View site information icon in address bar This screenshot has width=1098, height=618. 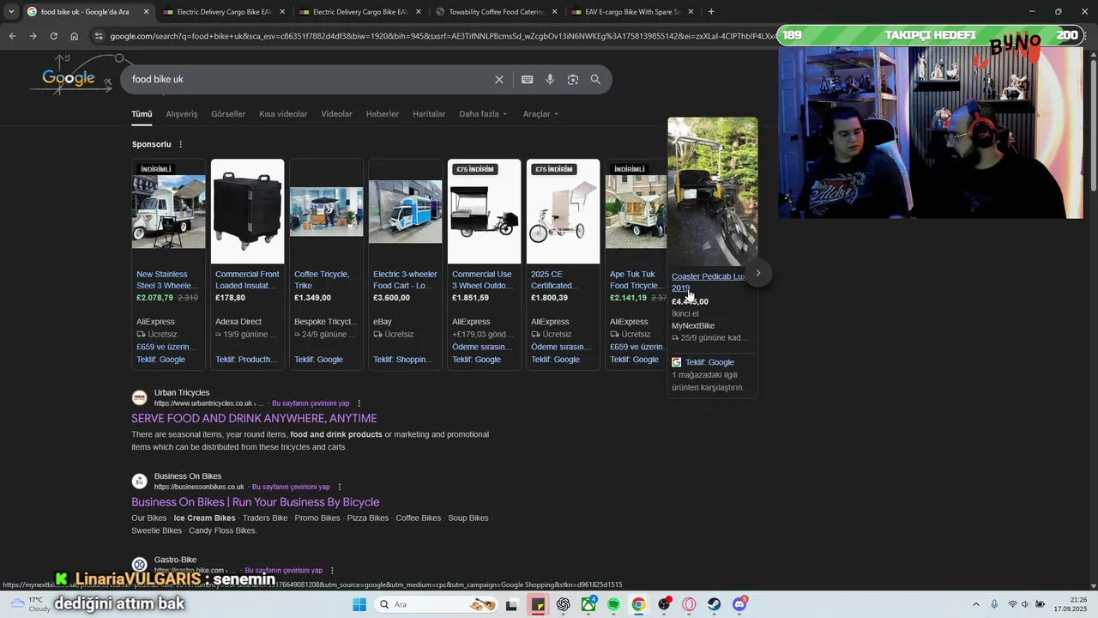[x=99, y=36]
